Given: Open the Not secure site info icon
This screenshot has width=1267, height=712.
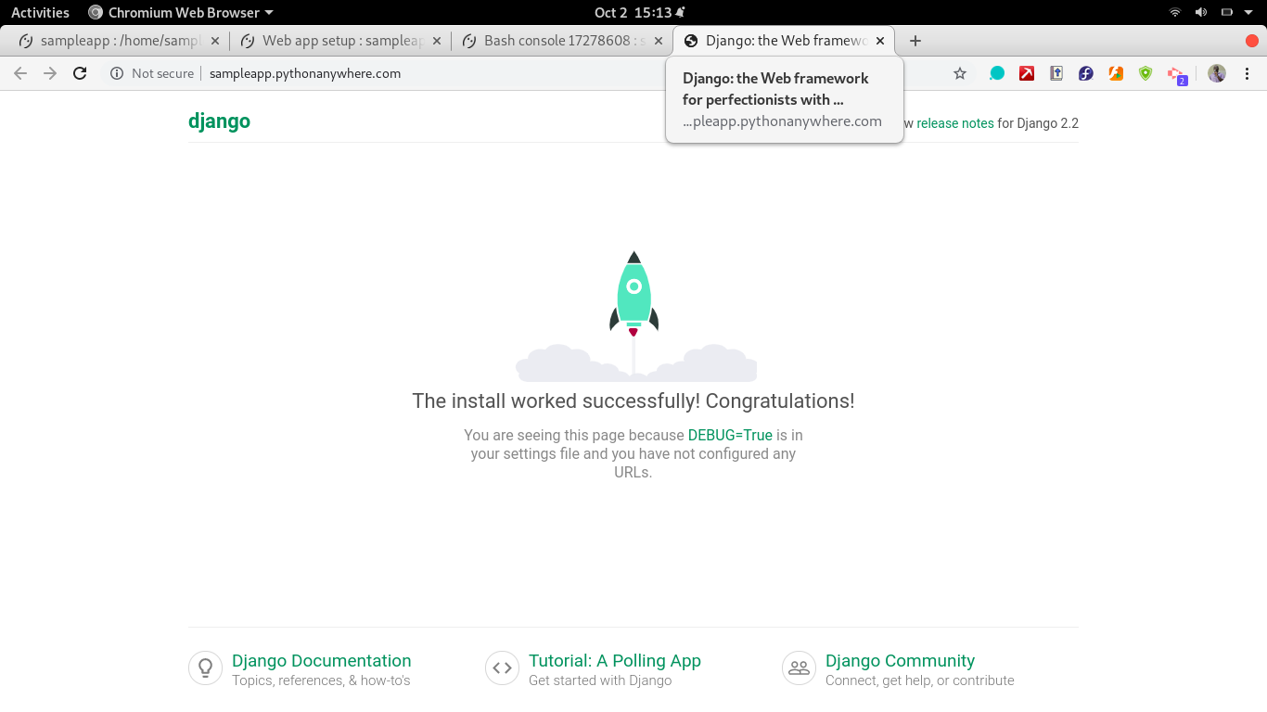Looking at the screenshot, I should pyautogui.click(x=117, y=73).
